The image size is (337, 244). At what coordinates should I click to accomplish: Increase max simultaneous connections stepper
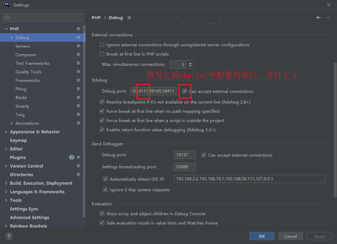[190, 63]
